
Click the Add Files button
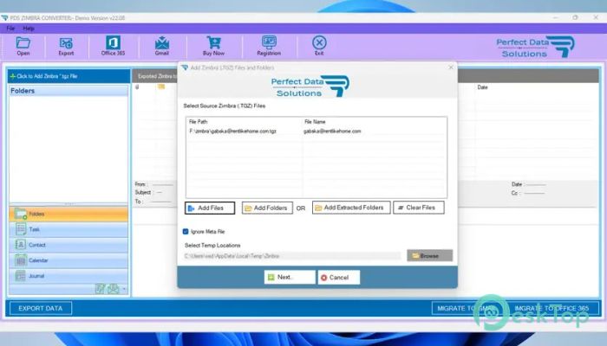tap(210, 208)
